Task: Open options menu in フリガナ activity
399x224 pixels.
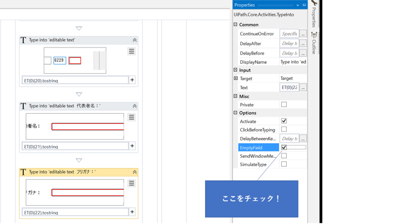Action: point(131,183)
